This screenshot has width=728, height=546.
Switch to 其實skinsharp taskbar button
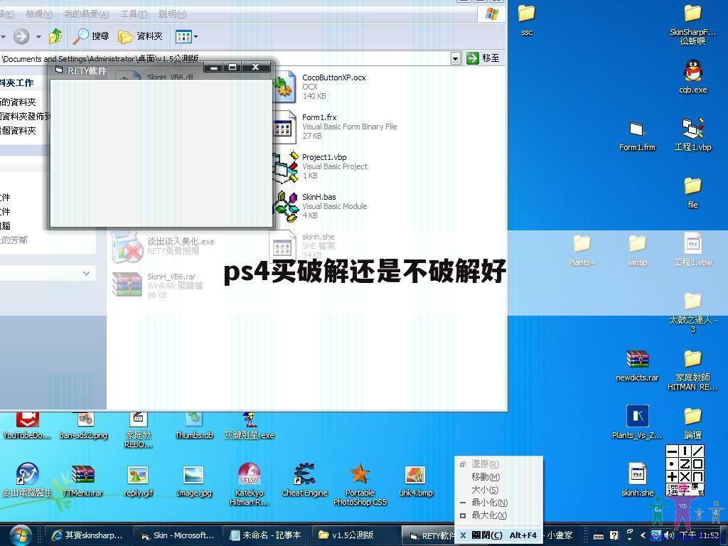(x=88, y=535)
